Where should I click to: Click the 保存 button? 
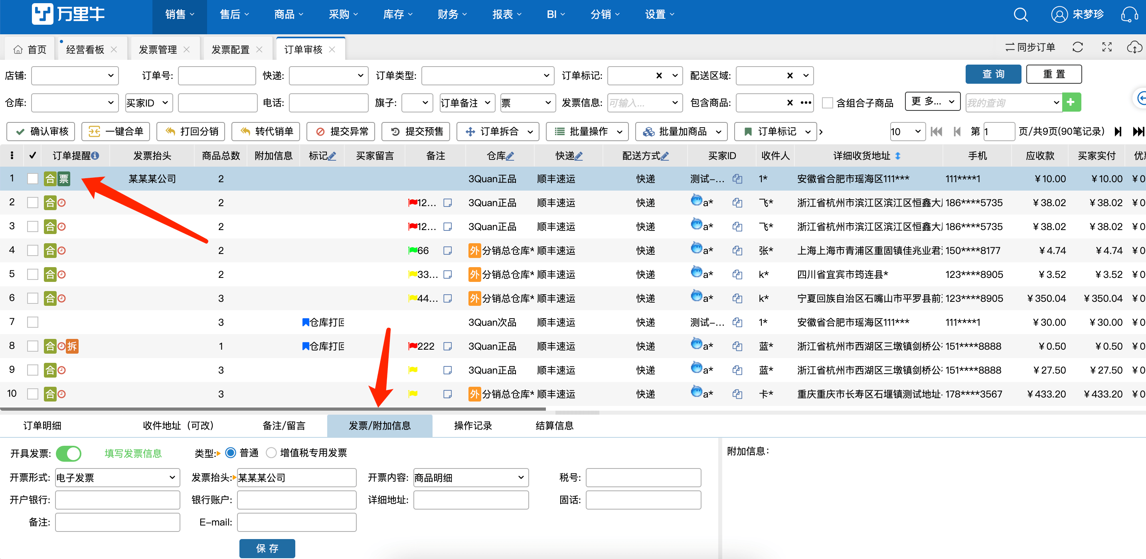click(267, 549)
